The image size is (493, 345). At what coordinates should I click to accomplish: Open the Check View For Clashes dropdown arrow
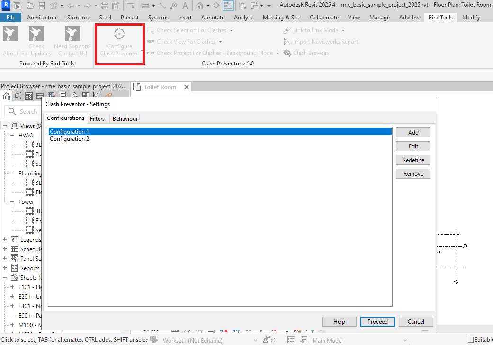(x=220, y=42)
